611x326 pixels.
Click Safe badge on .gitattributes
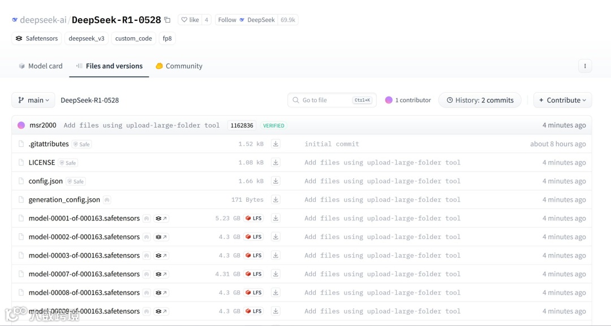pos(82,144)
